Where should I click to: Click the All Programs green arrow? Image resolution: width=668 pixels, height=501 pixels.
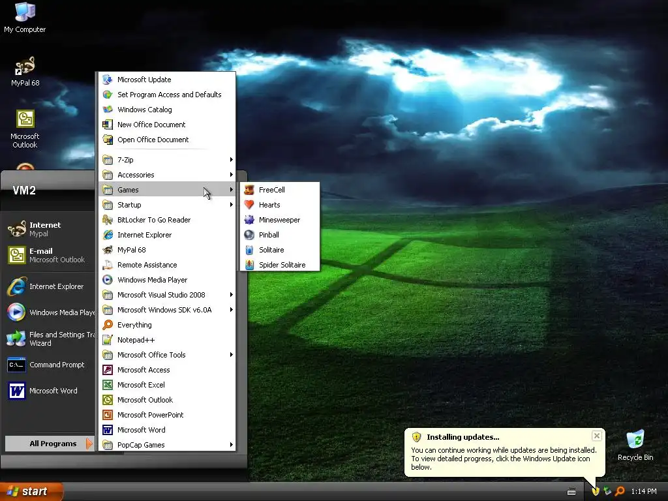pos(89,444)
